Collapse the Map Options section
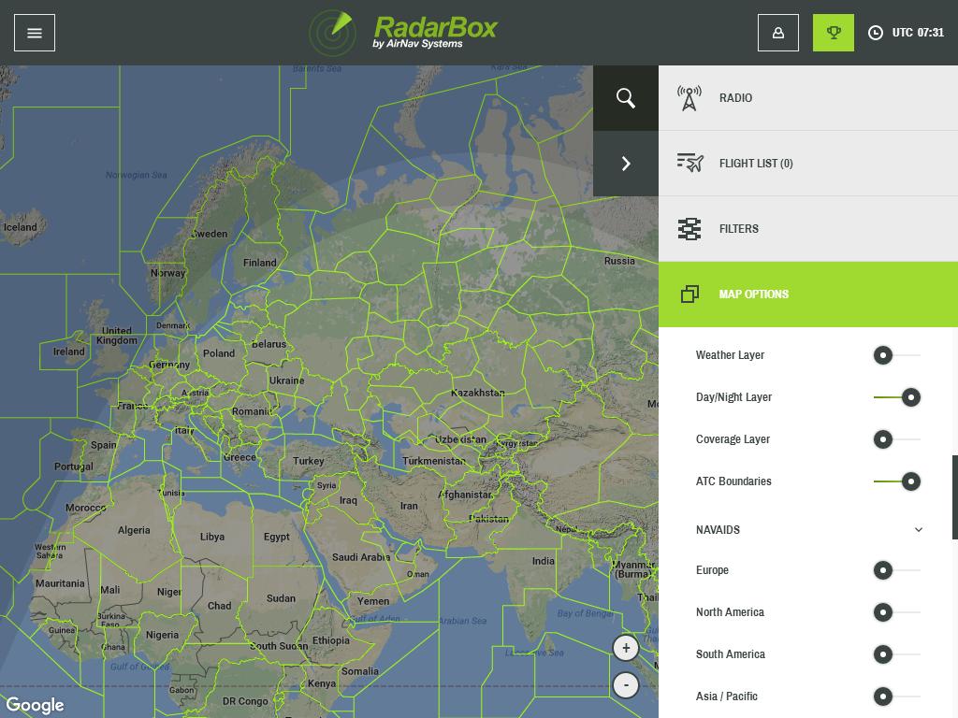Viewport: 958px width, 718px height. point(808,294)
